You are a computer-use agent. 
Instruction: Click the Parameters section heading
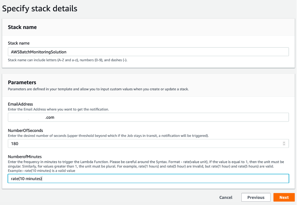click(x=22, y=83)
